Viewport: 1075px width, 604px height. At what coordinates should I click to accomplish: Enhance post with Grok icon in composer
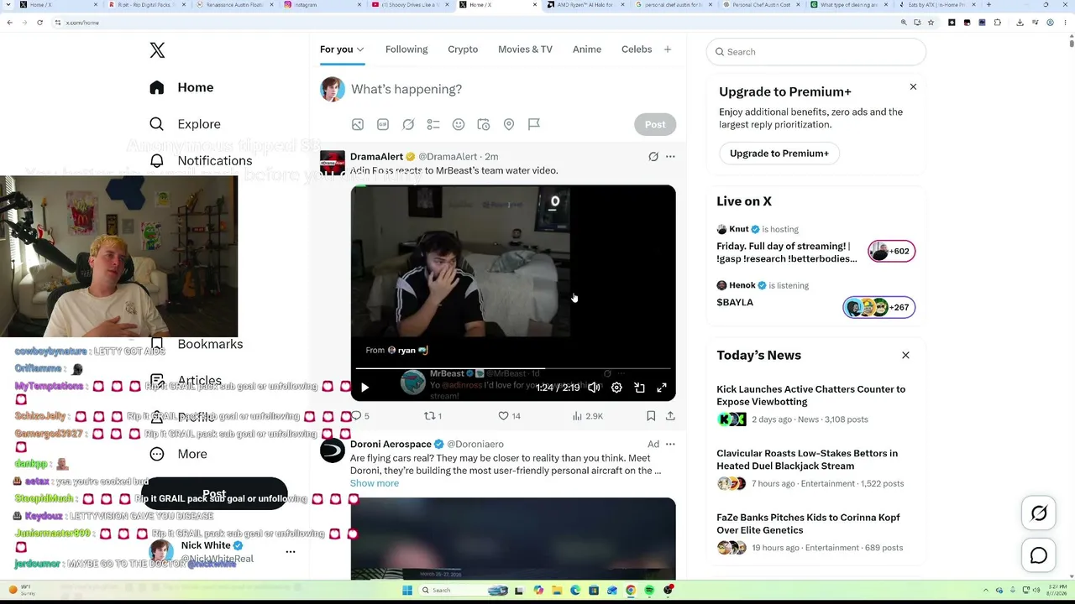tap(408, 124)
